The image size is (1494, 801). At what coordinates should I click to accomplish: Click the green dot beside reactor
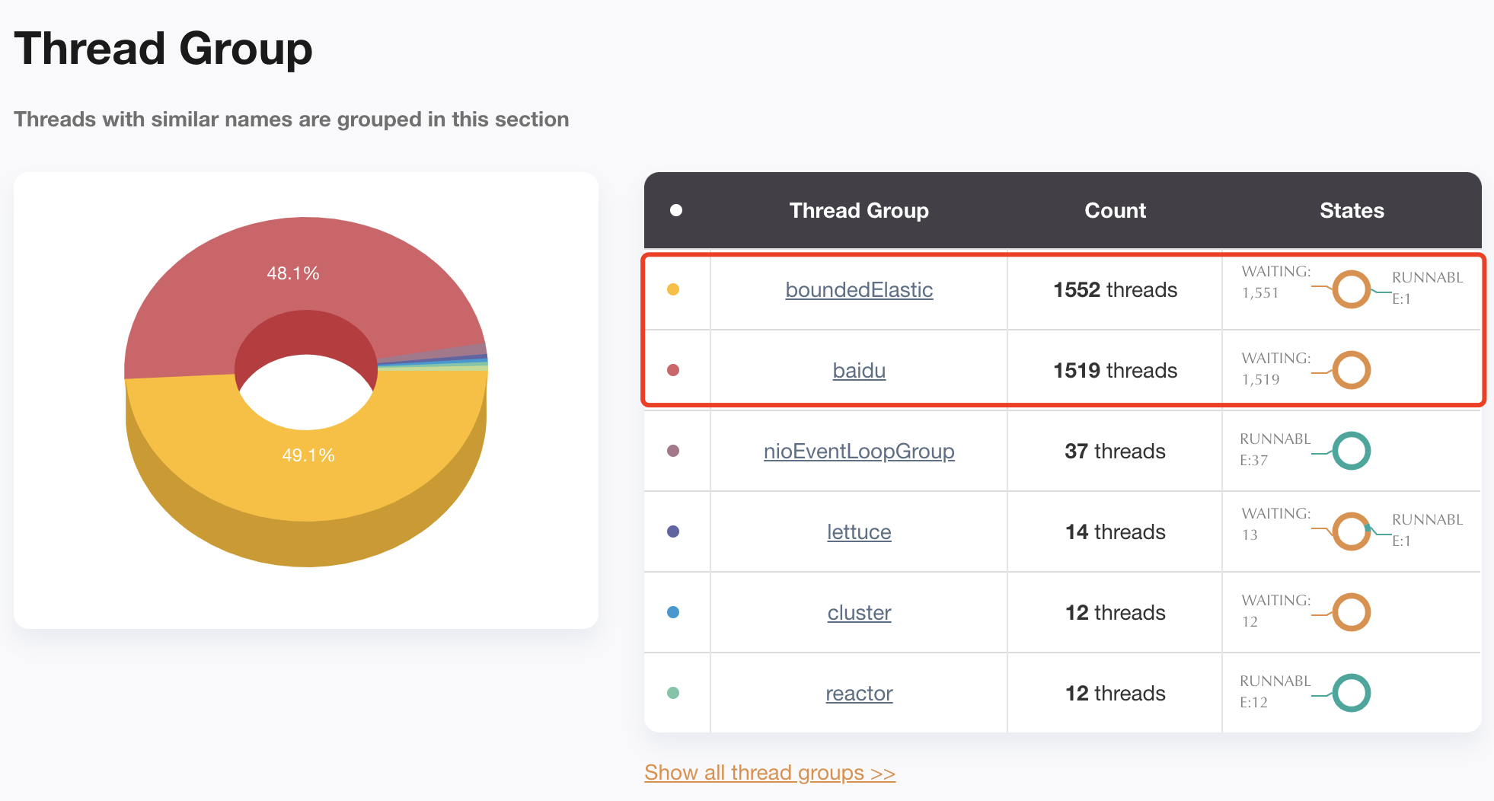pos(673,693)
